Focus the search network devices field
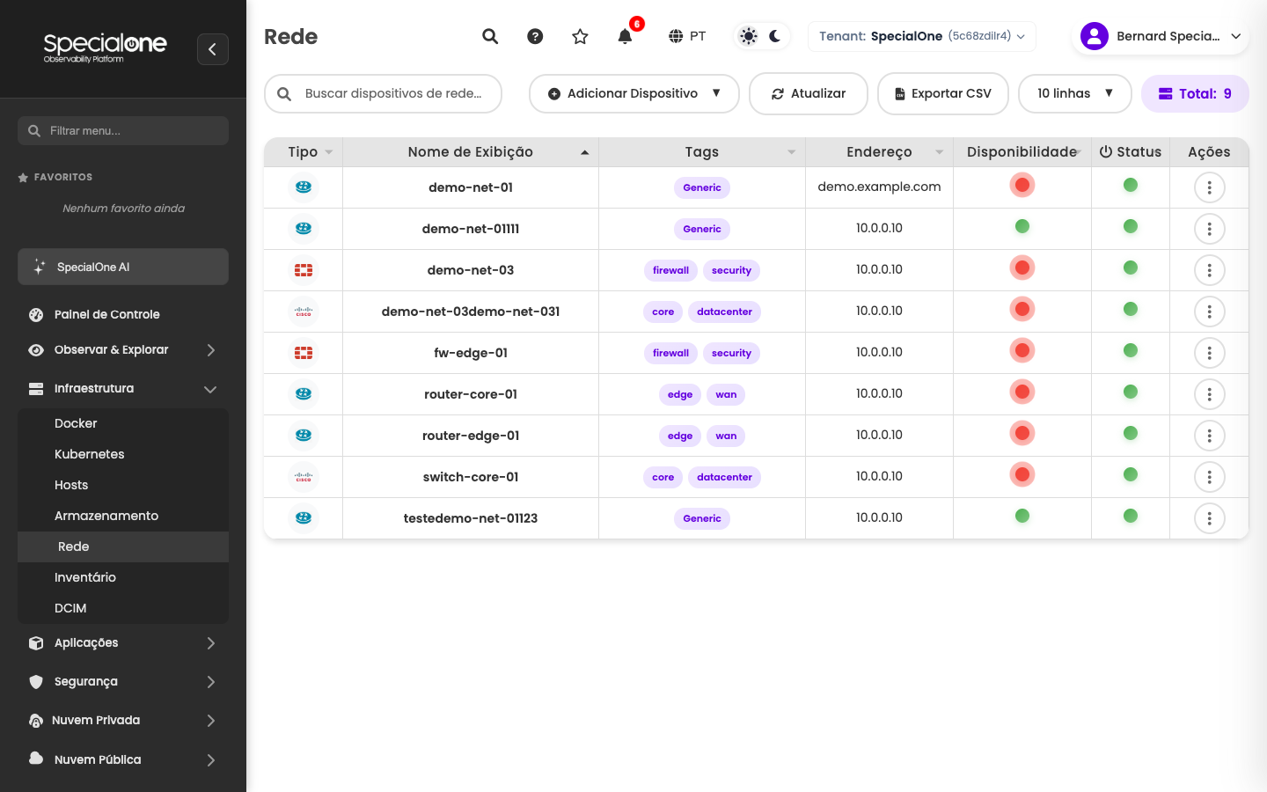This screenshot has width=1267, height=792. [x=384, y=93]
